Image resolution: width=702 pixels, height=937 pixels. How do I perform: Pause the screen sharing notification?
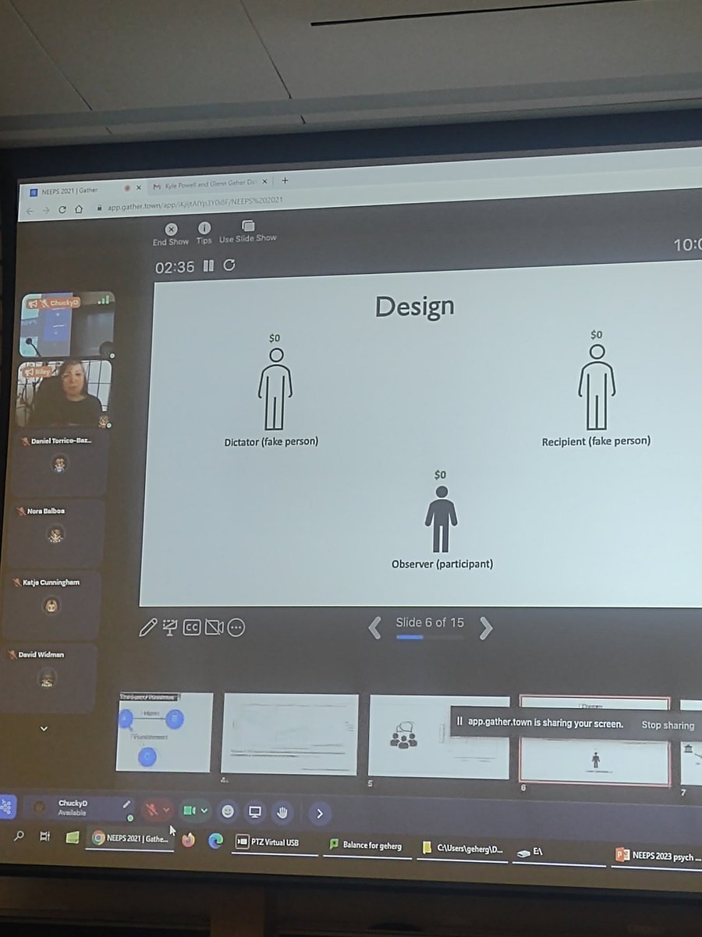point(459,722)
